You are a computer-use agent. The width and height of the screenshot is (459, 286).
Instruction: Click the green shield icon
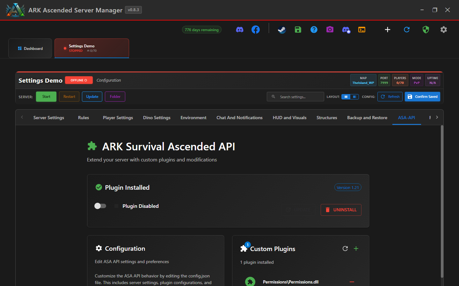(426, 30)
